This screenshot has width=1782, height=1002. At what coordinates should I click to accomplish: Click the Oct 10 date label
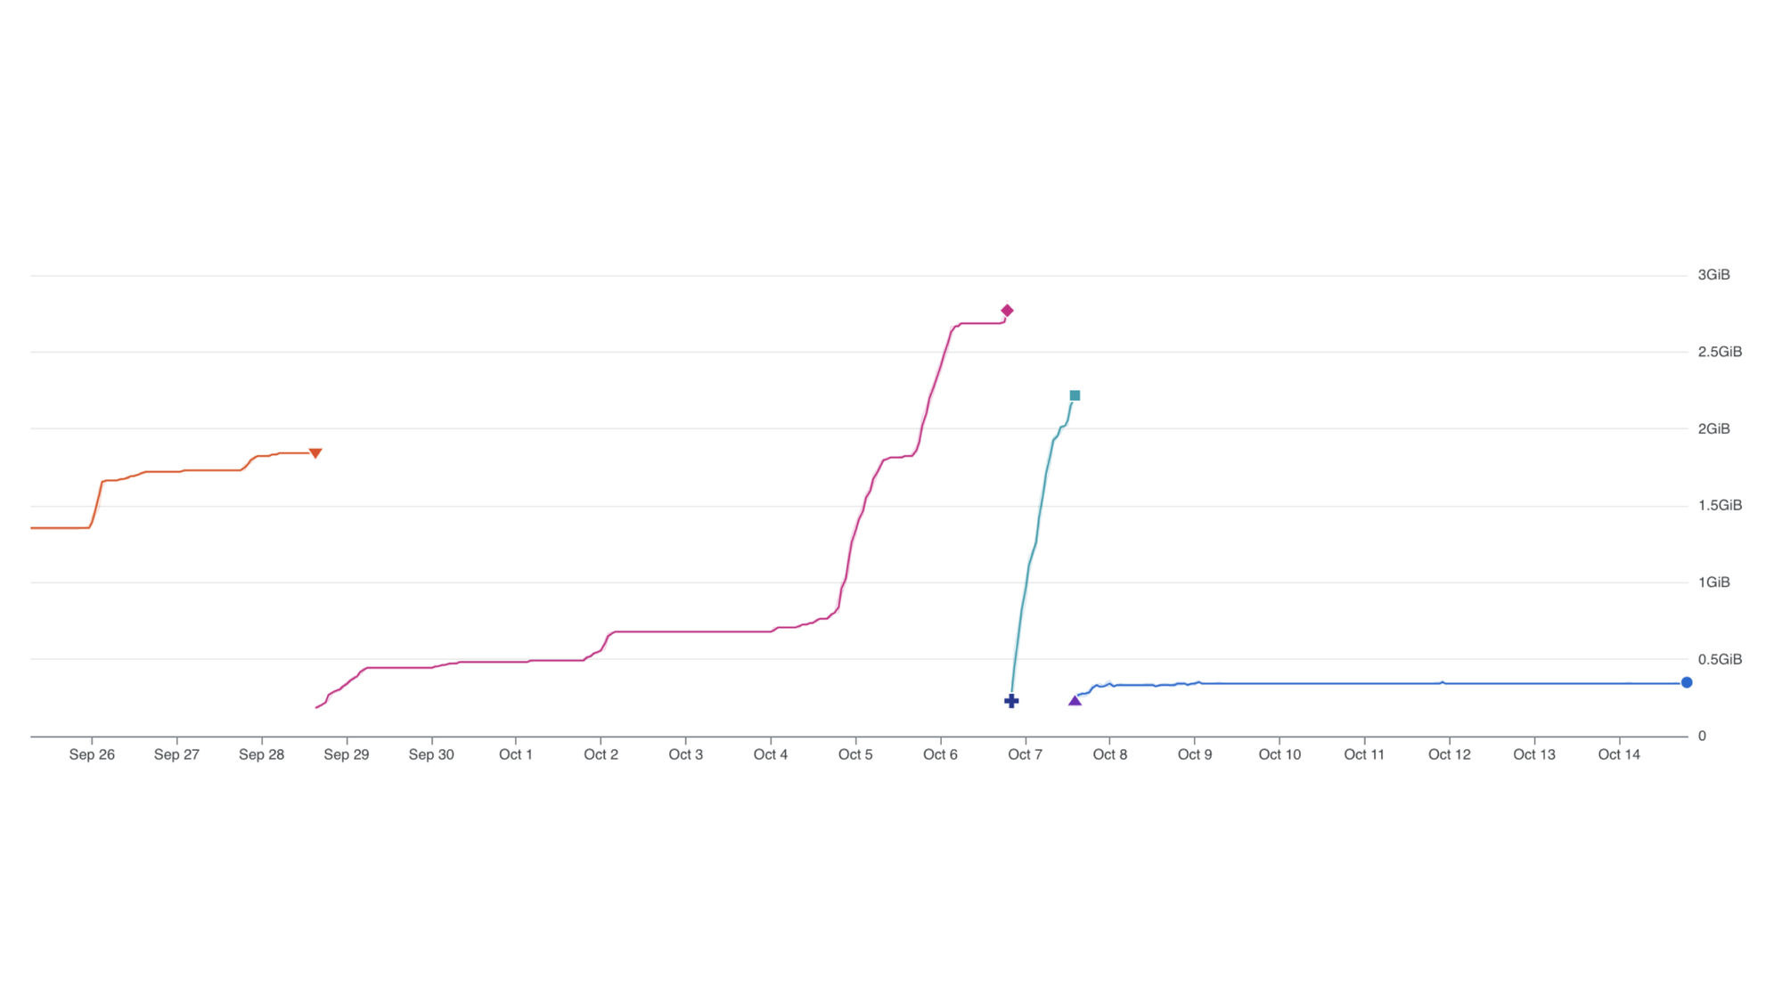coord(1279,754)
